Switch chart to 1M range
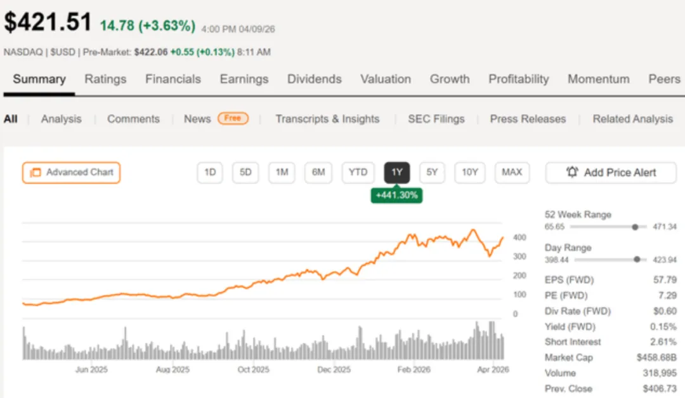This screenshot has height=398, width=685. (x=282, y=172)
